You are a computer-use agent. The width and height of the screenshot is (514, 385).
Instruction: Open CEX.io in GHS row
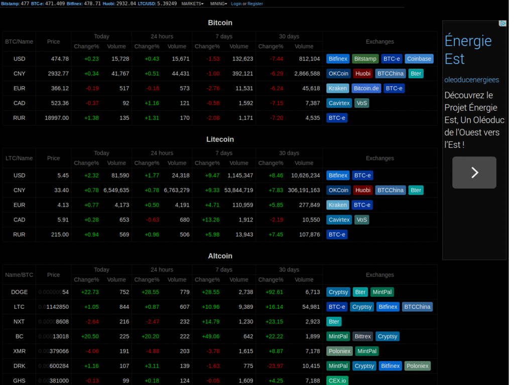click(x=337, y=380)
